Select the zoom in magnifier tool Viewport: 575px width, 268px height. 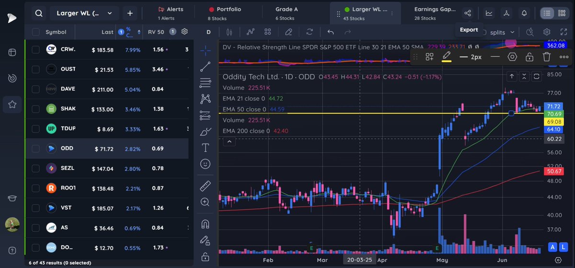pyautogui.click(x=206, y=202)
